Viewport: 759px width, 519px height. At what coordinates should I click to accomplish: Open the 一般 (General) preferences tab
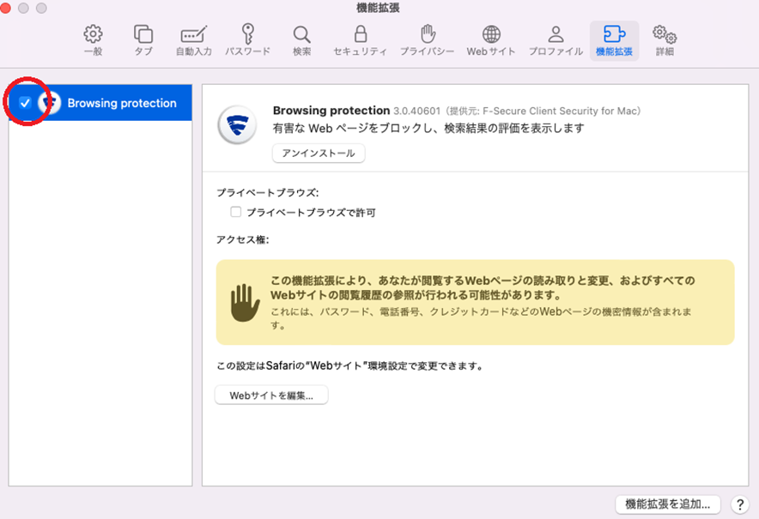[x=93, y=40]
